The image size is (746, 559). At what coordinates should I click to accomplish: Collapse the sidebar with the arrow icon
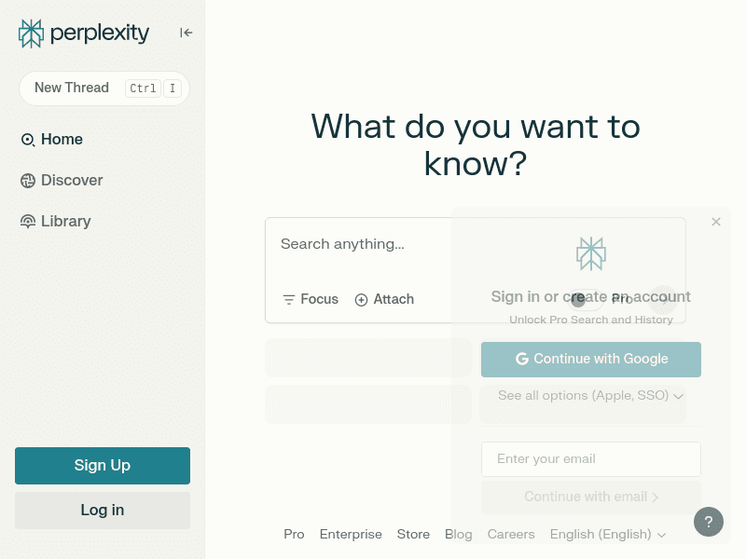click(x=186, y=33)
